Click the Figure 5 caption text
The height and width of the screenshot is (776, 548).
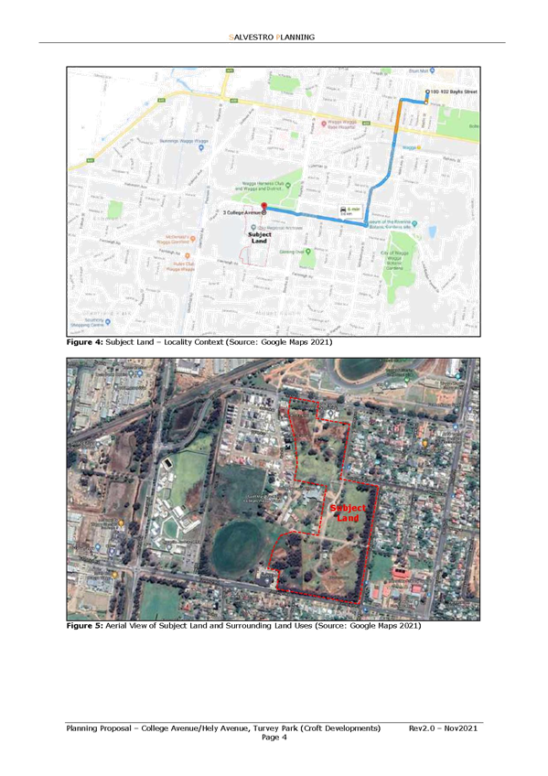(244, 626)
